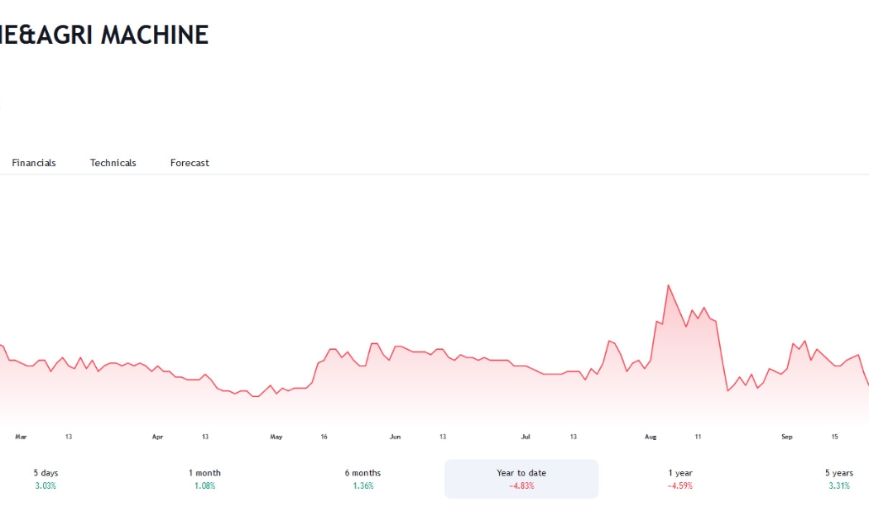Click the 3.31% five-year value
This screenshot has height=521, width=869.
(x=839, y=486)
